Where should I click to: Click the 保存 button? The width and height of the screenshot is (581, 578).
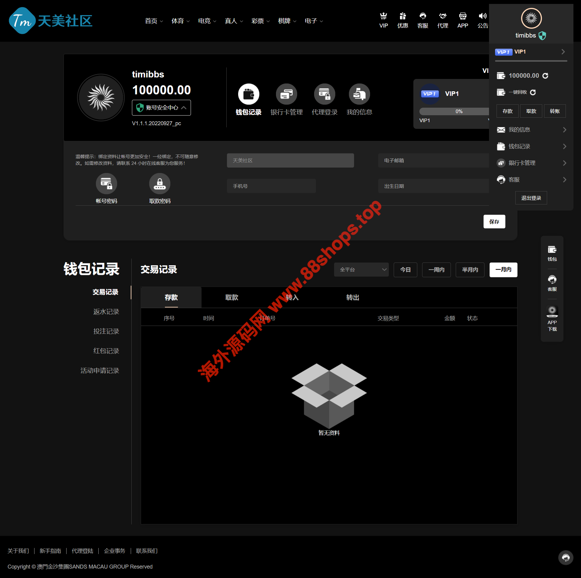[494, 222]
